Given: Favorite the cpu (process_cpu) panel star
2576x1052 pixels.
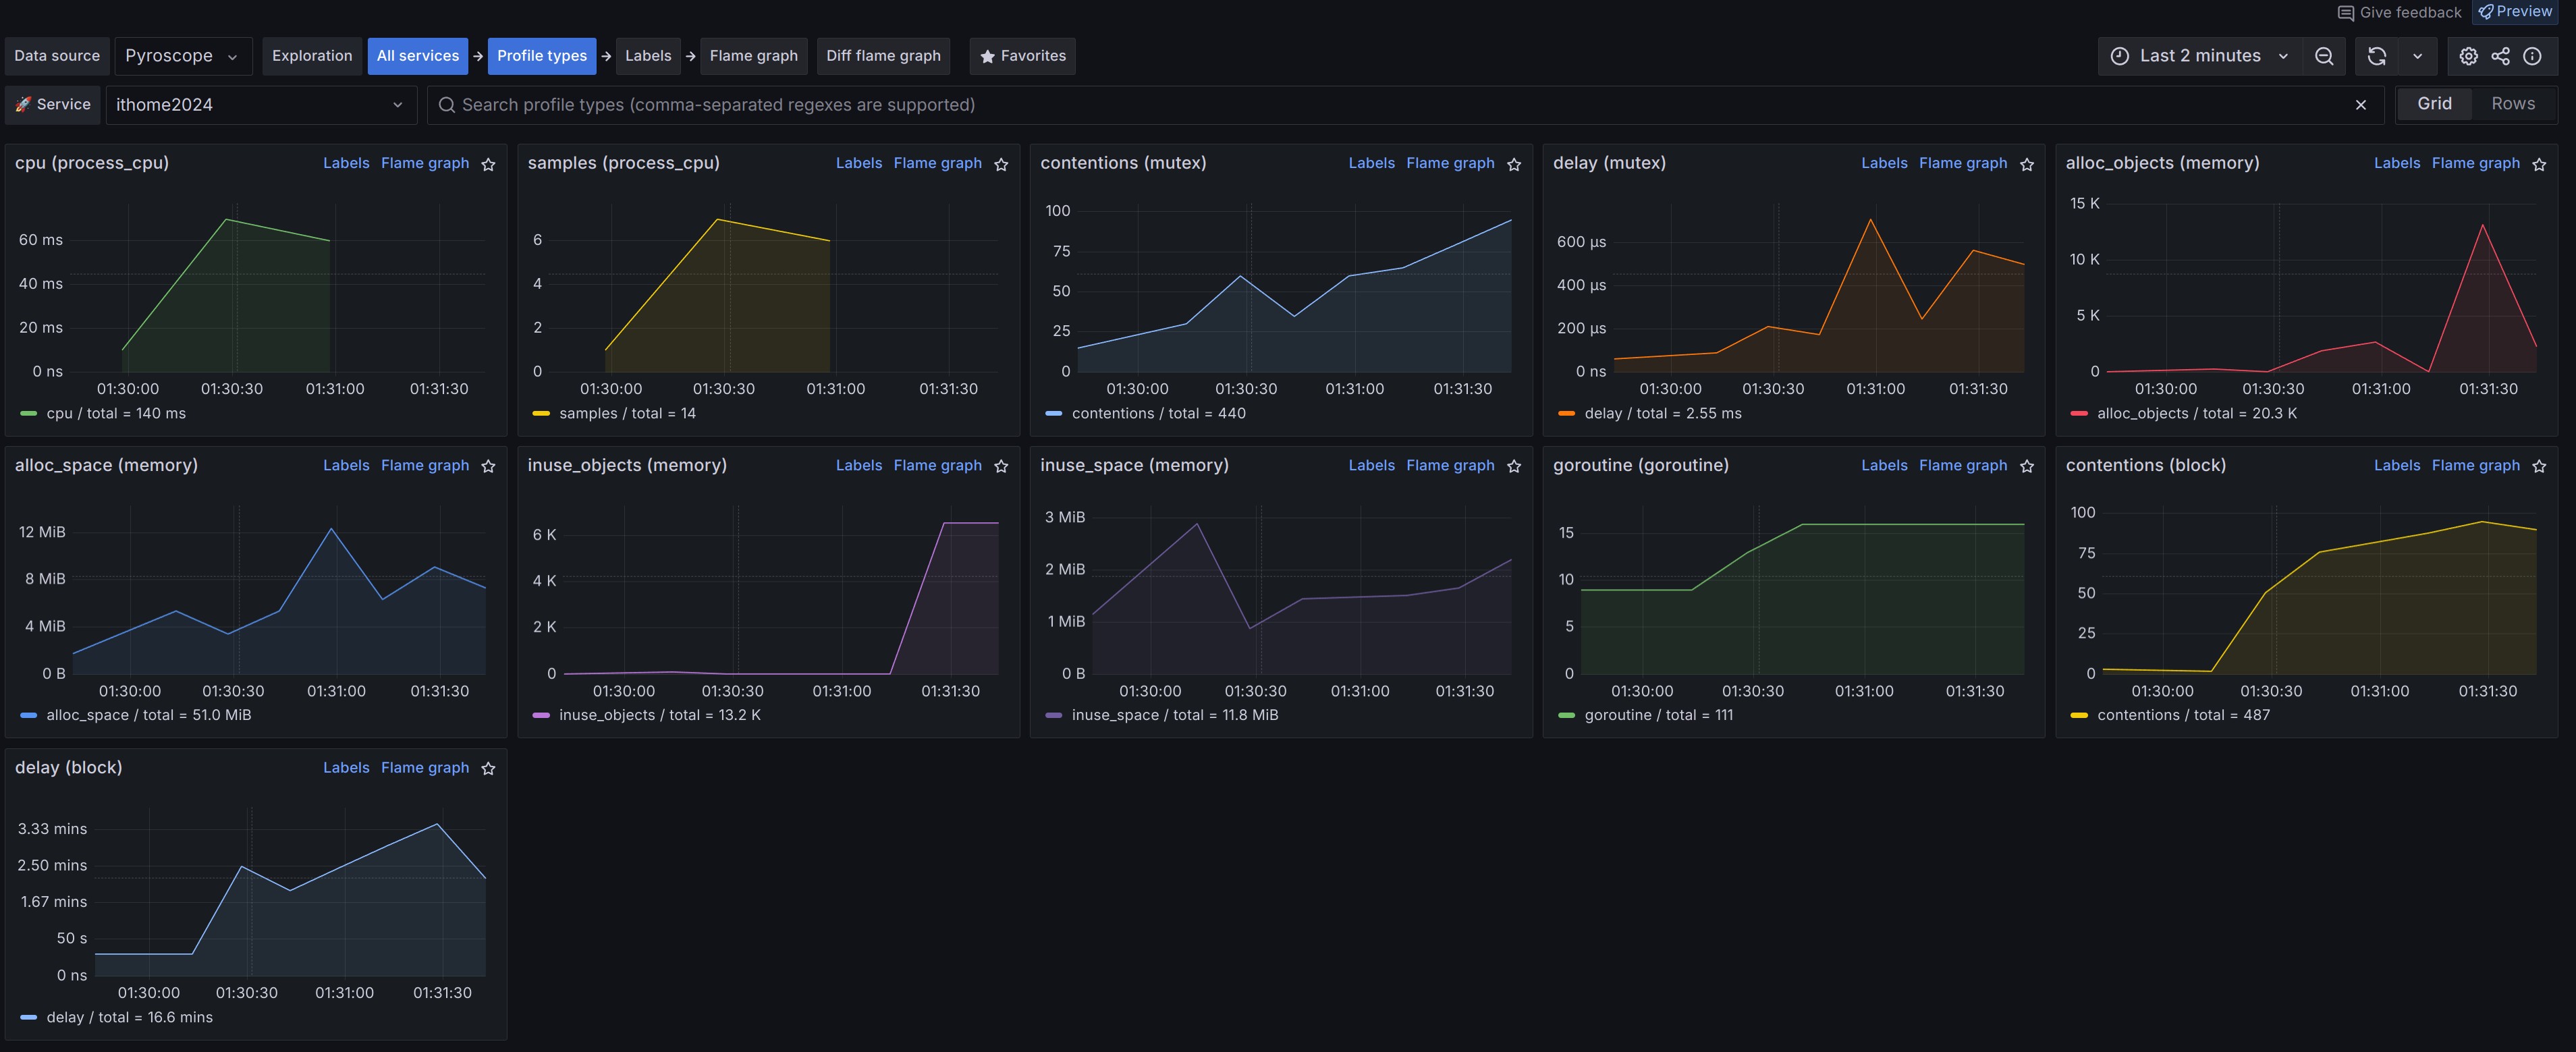Looking at the screenshot, I should tap(488, 164).
